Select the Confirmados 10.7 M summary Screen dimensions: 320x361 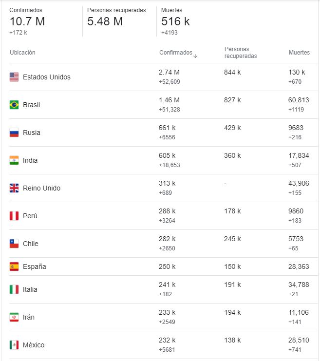pyautogui.click(x=27, y=21)
